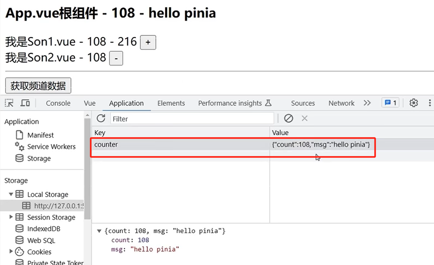Collapse the Local Storage tree node
The width and height of the screenshot is (434, 265).
(x=11, y=194)
